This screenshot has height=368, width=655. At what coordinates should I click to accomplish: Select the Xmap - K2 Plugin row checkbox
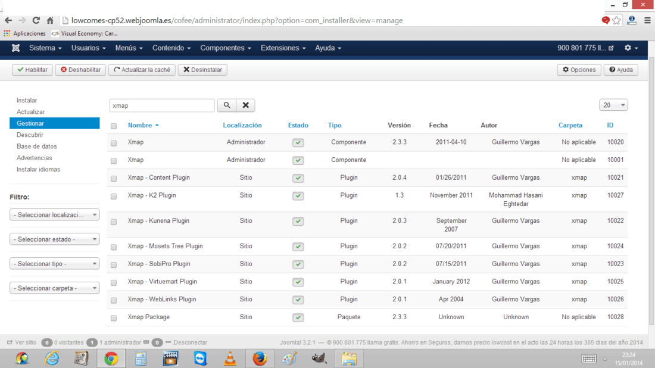(114, 196)
